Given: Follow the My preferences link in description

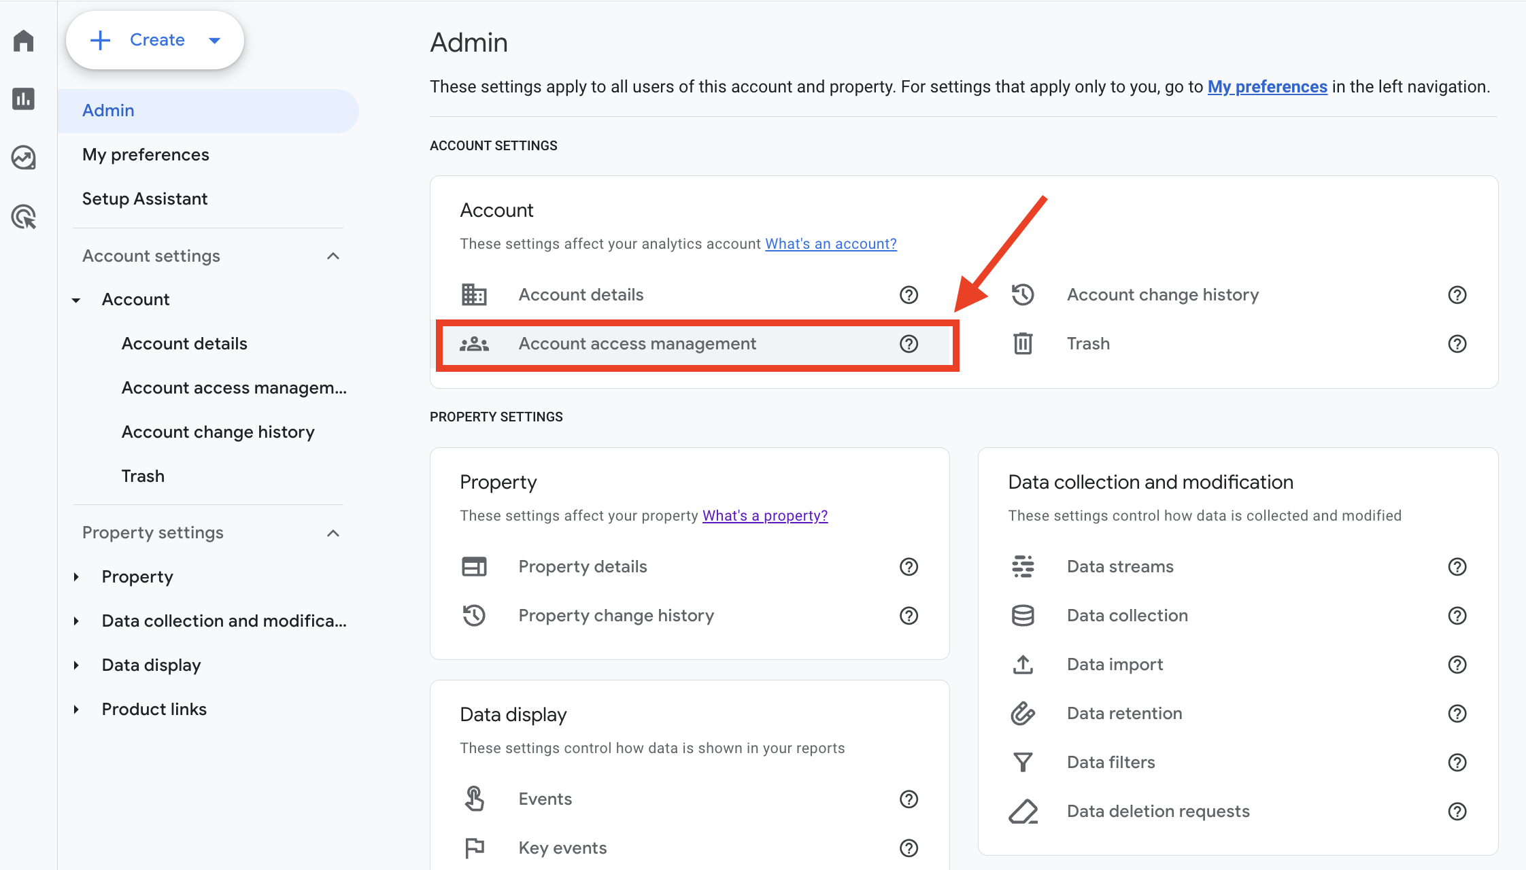Looking at the screenshot, I should point(1267,87).
